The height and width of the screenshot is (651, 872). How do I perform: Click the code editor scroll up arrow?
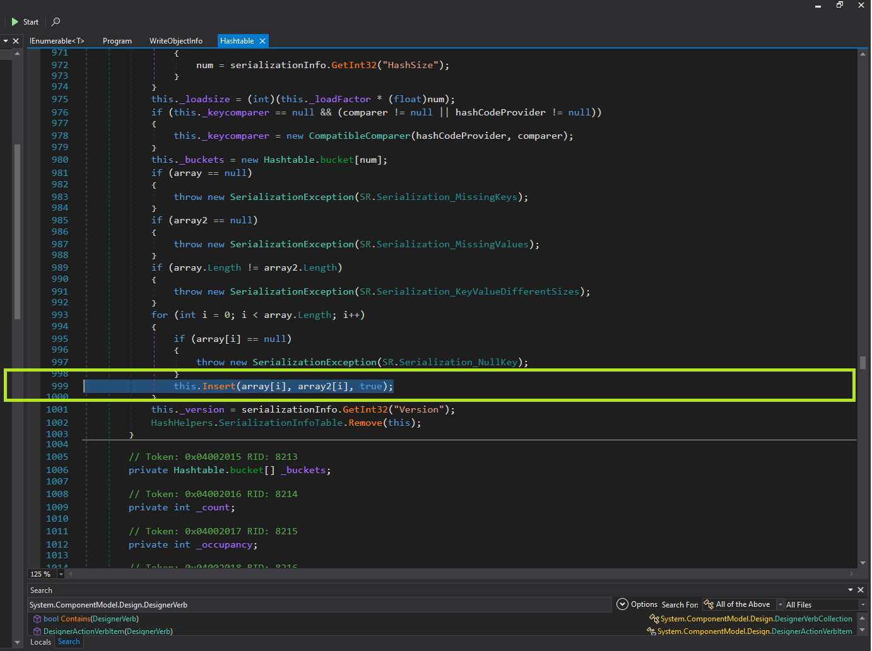pos(863,54)
